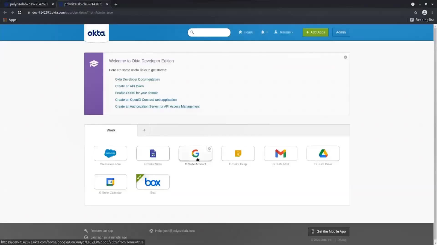This screenshot has height=245, width=437.
Task: Go to Home in Okta header
Action: [x=246, y=32]
